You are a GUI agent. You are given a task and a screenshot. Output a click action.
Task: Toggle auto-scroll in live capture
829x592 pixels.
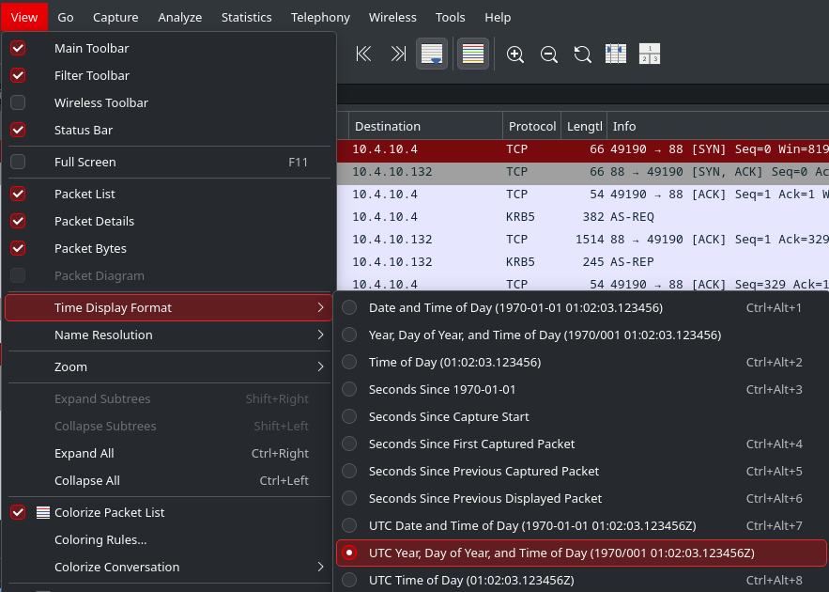432,54
